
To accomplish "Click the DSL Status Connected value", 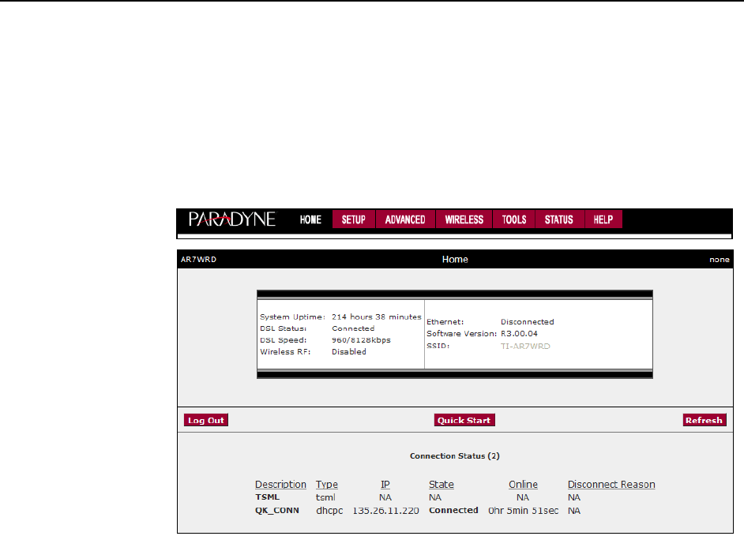I will click(x=353, y=328).
